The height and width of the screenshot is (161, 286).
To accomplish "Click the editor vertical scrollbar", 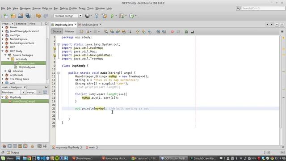I will point(281,82).
